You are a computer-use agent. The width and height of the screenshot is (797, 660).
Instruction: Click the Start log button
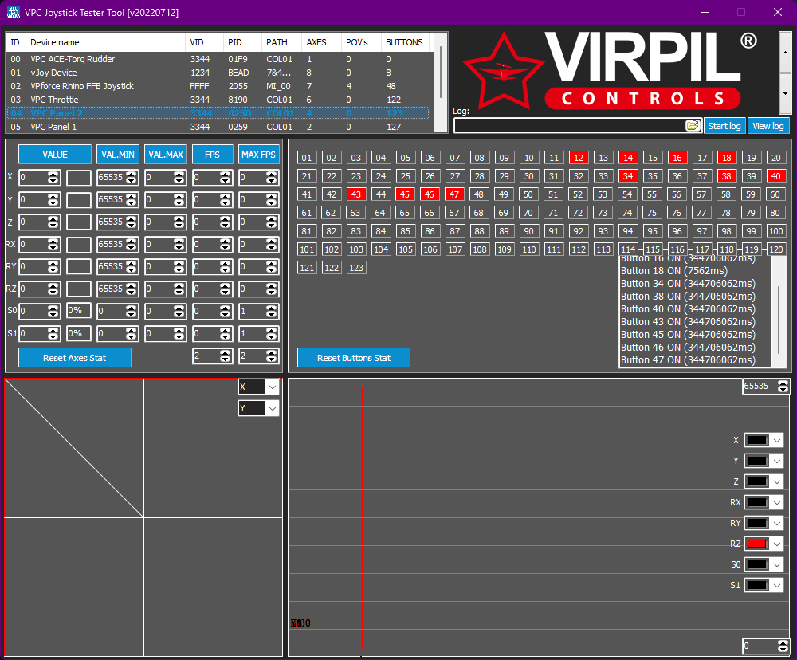724,126
